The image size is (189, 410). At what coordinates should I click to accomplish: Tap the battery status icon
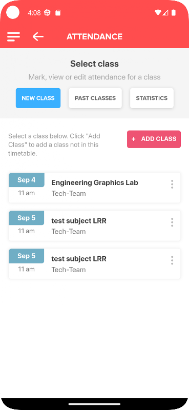click(x=174, y=12)
